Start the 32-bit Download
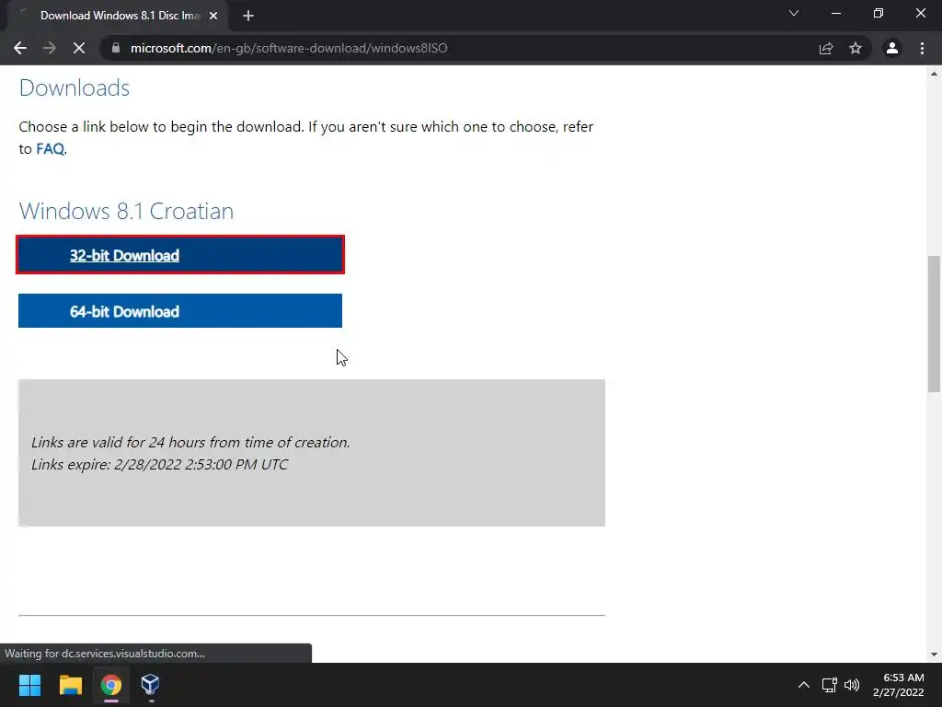Viewport: 942px width, 707px height. coord(180,255)
